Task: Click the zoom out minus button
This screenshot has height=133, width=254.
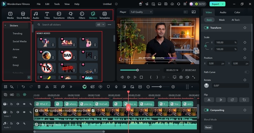Action: pos(148,87)
